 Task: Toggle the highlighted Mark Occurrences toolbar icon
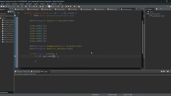[x=49, y=6]
